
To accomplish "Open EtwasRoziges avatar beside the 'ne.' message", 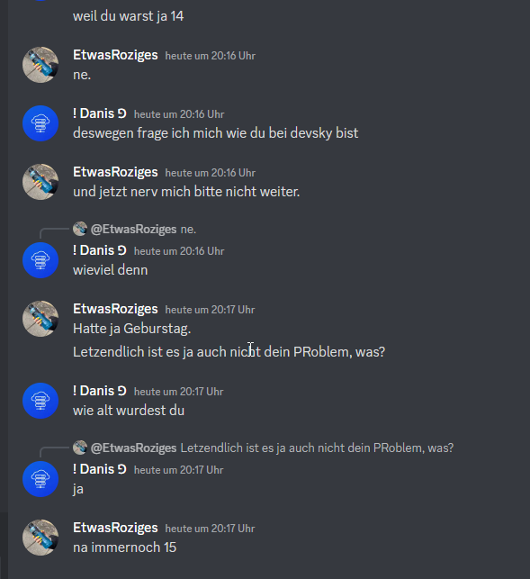I will click(x=40, y=65).
